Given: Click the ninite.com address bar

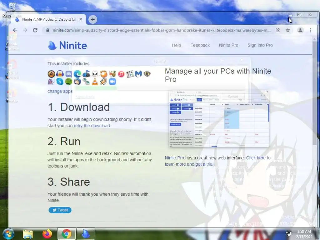Looking at the screenshot, I should 161,30.
